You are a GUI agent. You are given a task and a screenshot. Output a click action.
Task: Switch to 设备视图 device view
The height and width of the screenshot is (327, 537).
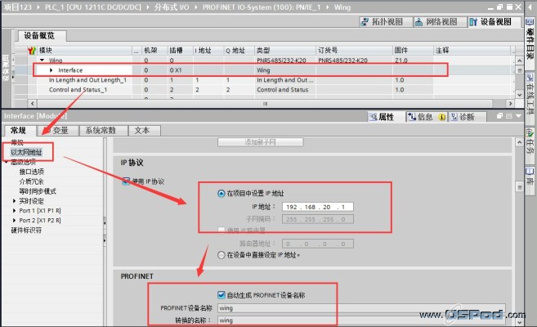tap(493, 21)
